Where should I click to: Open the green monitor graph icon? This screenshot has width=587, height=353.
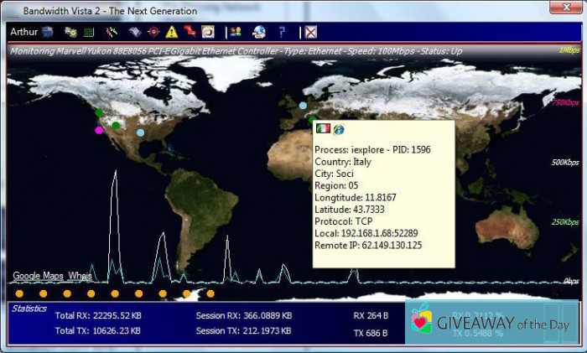pyautogui.click(x=89, y=32)
